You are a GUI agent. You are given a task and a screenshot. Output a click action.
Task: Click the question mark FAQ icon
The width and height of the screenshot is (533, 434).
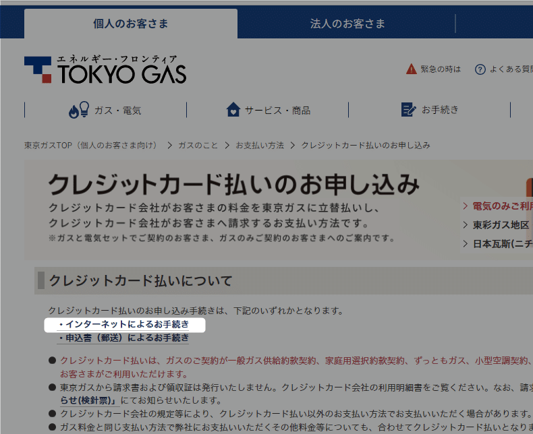click(480, 69)
